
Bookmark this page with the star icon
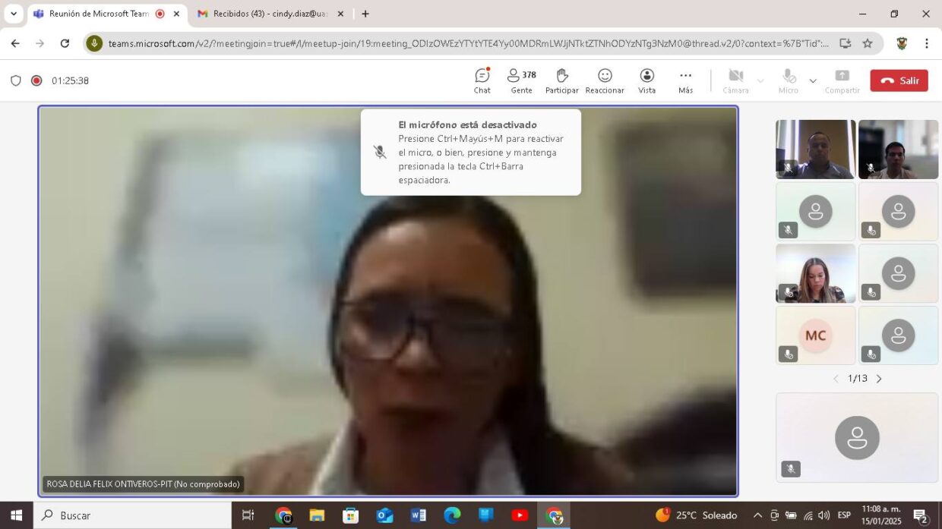868,43
